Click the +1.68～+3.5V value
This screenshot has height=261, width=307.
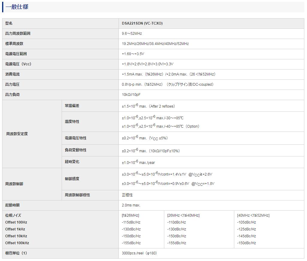(x=133, y=54)
